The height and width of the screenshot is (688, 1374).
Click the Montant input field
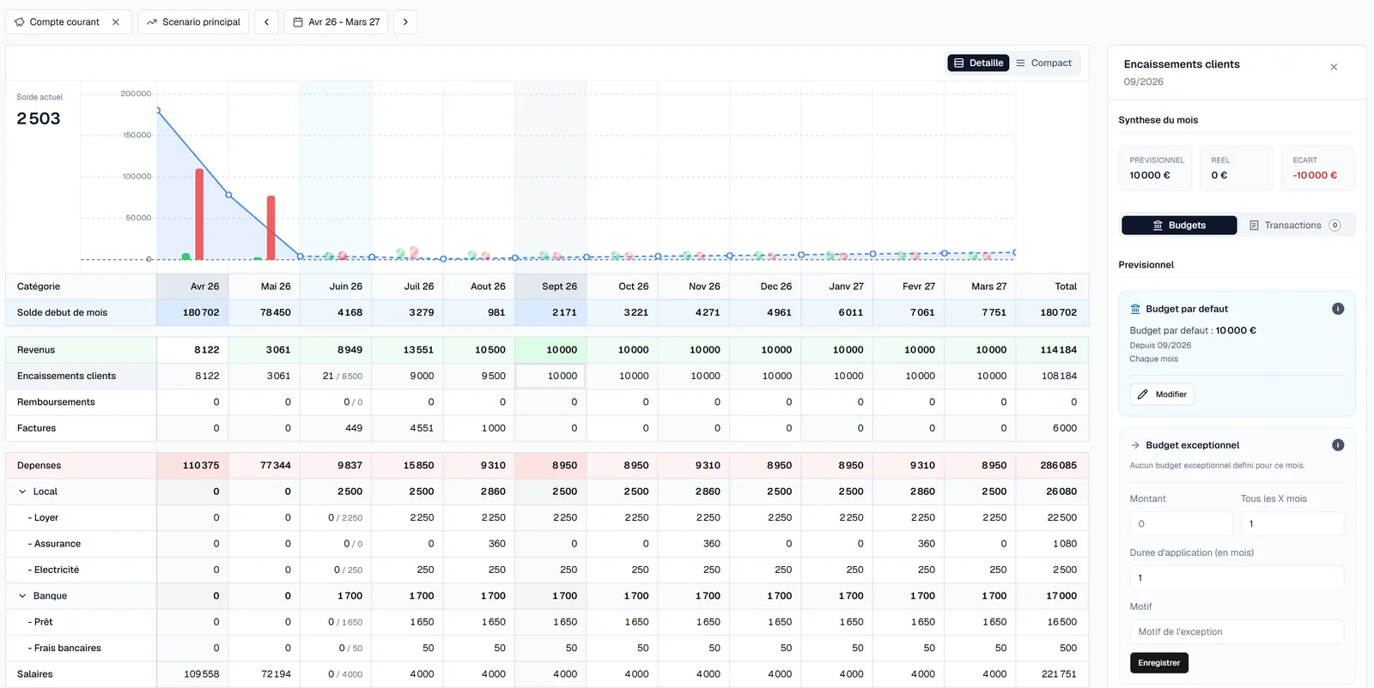tap(1182, 524)
